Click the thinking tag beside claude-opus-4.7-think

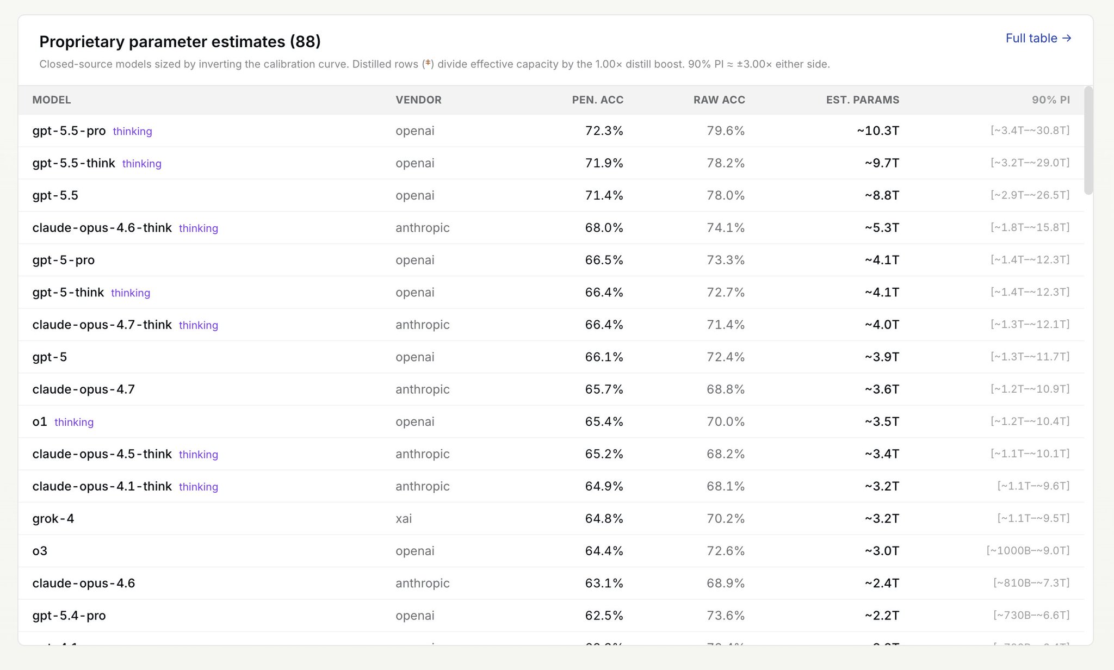199,325
